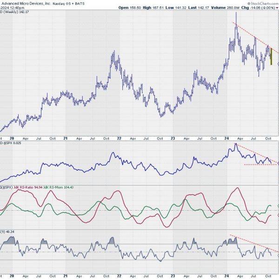
Task: Select the 'JdK RS-Ratio 94.94' legend label
Action: pyautogui.click(x=28, y=187)
